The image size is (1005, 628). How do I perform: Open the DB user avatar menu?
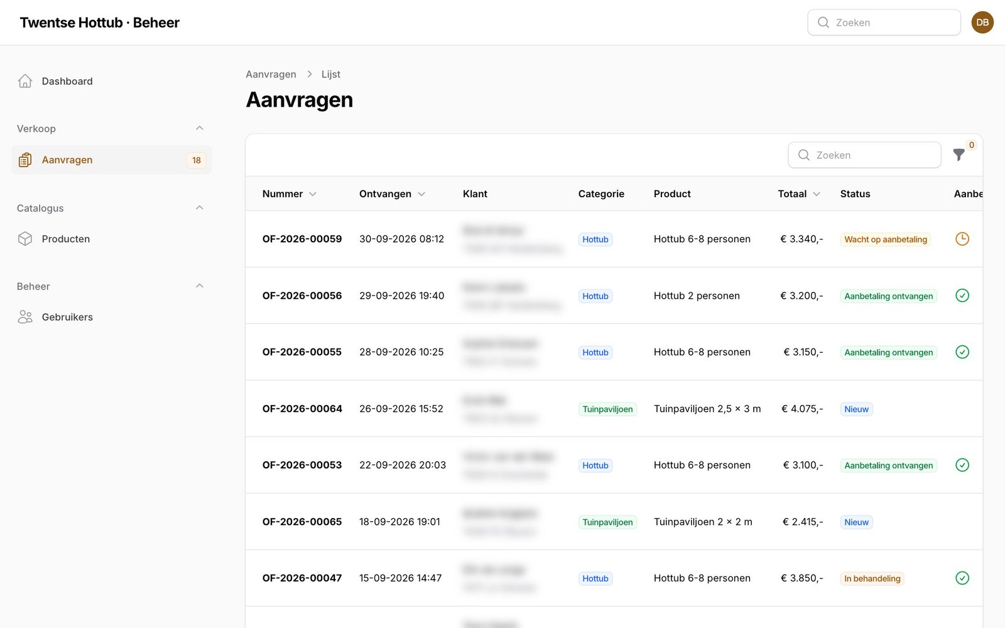click(x=982, y=23)
